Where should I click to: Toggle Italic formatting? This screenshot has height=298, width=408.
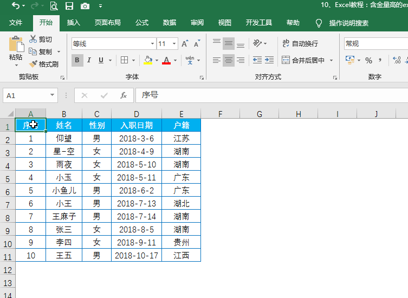89,60
